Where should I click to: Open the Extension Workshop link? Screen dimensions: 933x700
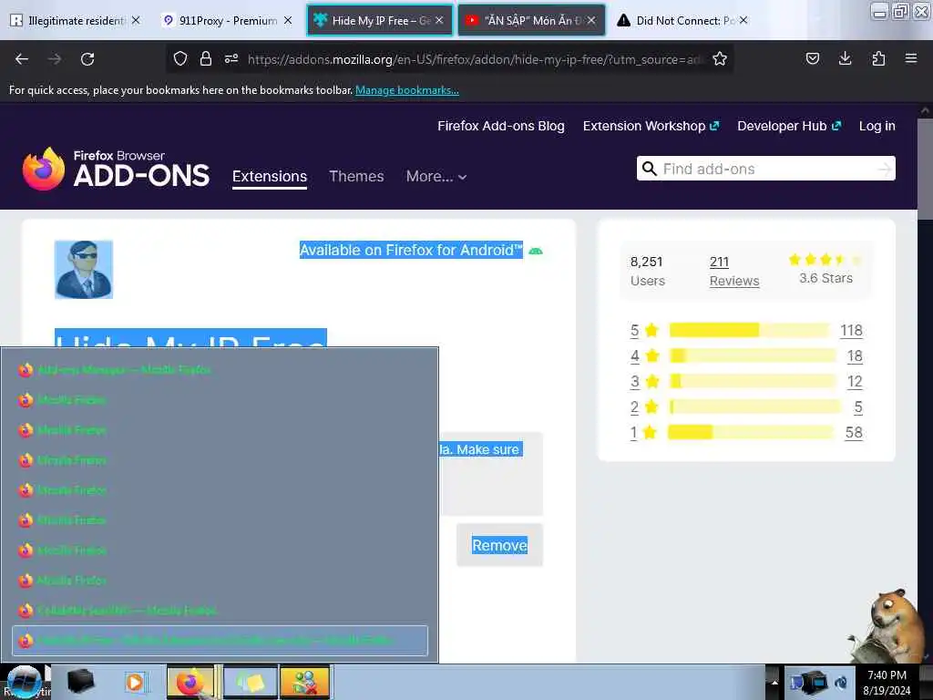651,126
